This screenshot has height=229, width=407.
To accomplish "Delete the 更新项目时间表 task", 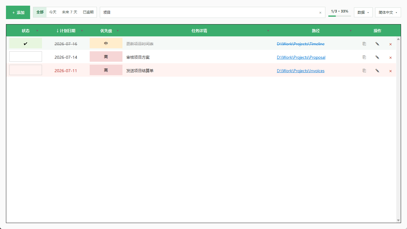I will pyautogui.click(x=390, y=44).
